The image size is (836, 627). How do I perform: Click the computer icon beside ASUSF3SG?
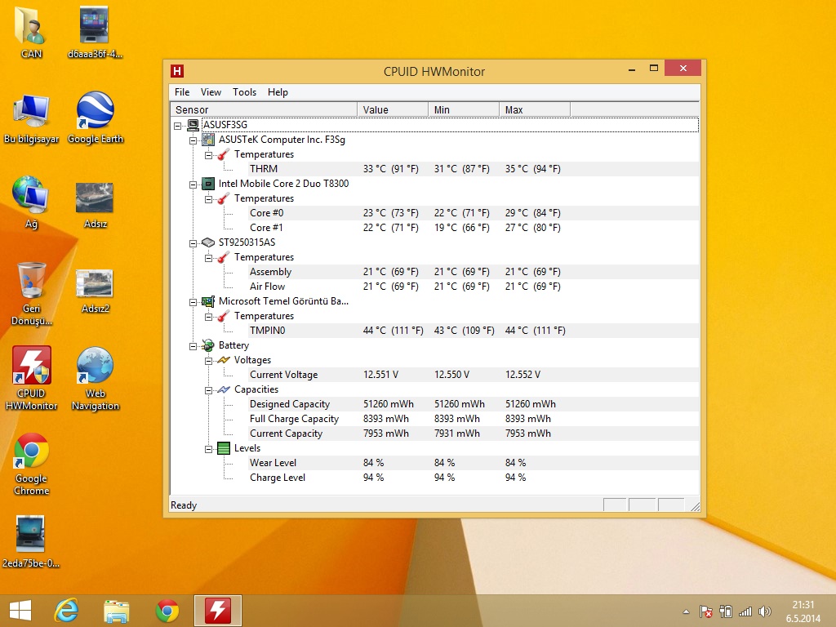[193, 125]
